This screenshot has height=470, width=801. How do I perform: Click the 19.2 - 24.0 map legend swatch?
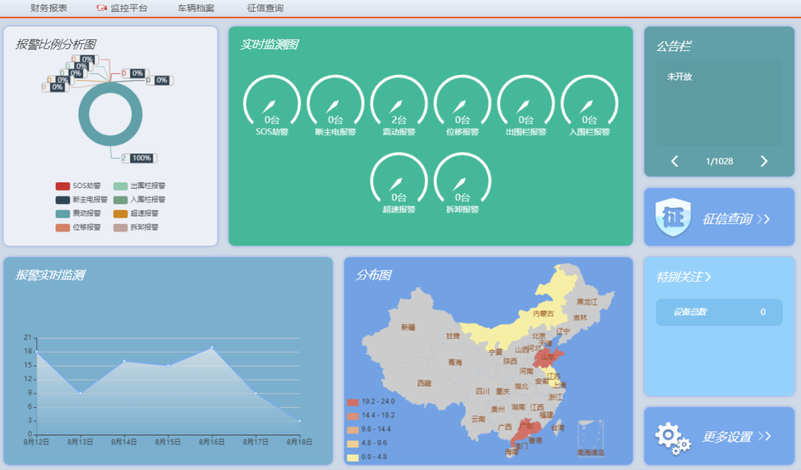(353, 402)
